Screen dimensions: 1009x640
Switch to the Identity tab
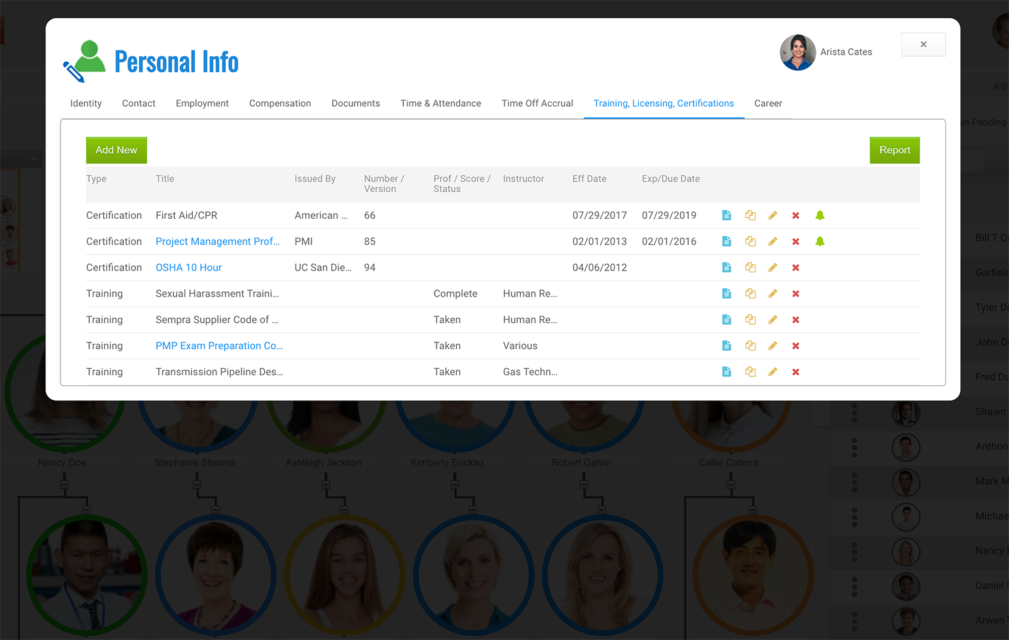tap(86, 103)
